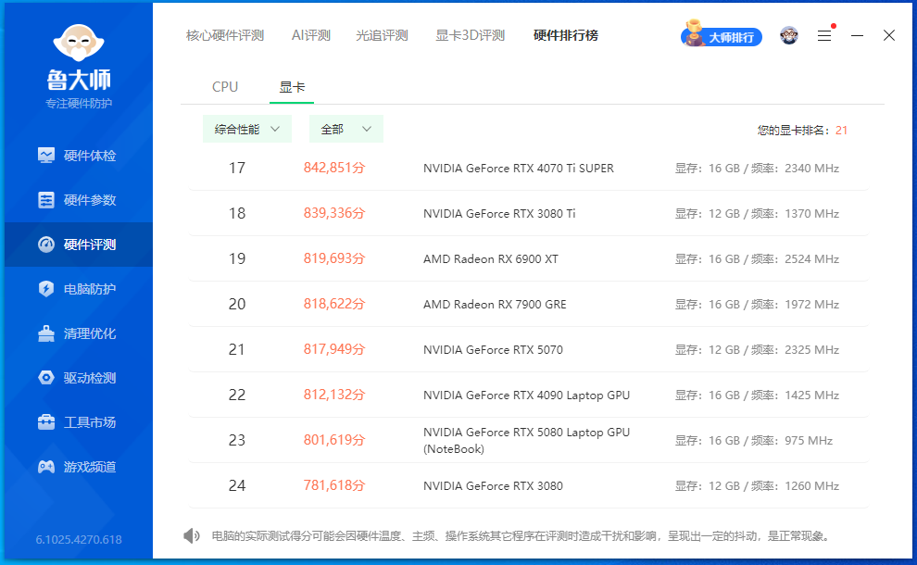Expand the 综合性能 dropdown
917x565 pixels.
coord(246,130)
